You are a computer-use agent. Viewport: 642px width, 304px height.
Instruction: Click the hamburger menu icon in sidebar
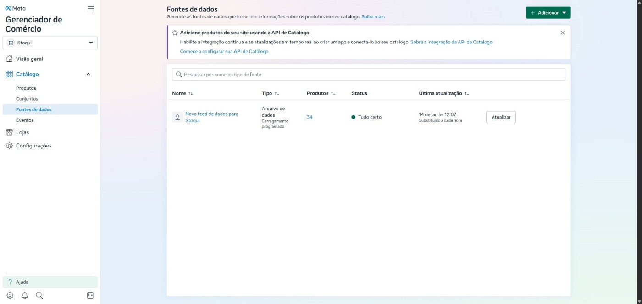91,9
